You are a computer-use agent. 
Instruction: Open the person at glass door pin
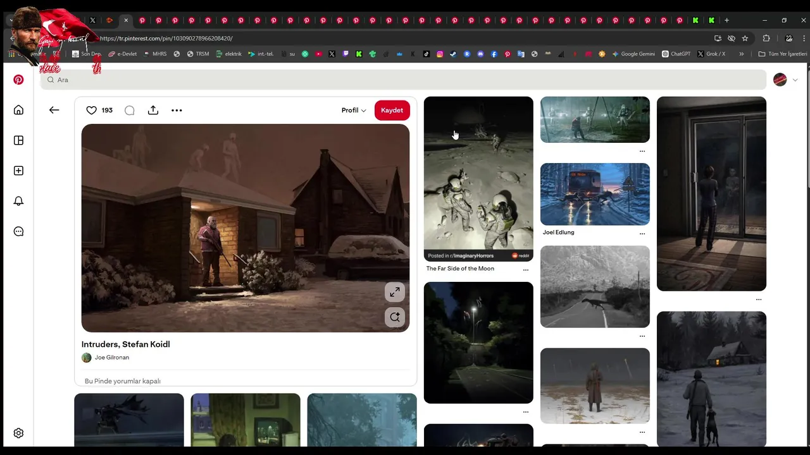tap(711, 193)
